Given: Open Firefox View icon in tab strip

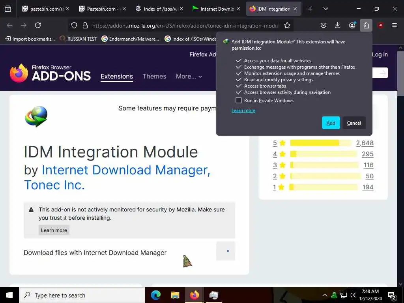Looking at the screenshot, I should coord(8,9).
